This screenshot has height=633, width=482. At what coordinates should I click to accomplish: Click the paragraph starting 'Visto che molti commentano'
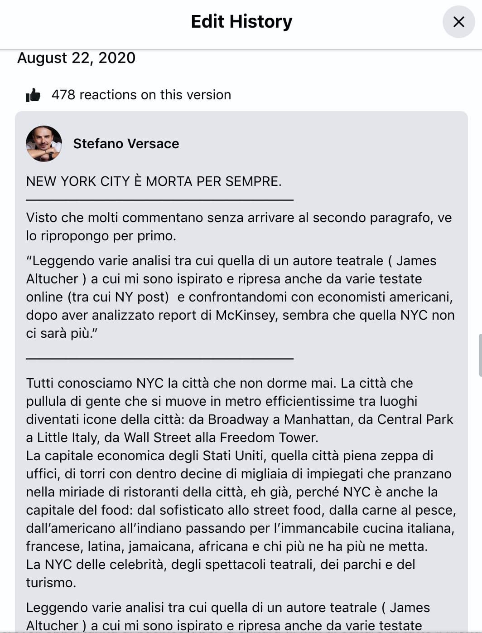pos(239,227)
